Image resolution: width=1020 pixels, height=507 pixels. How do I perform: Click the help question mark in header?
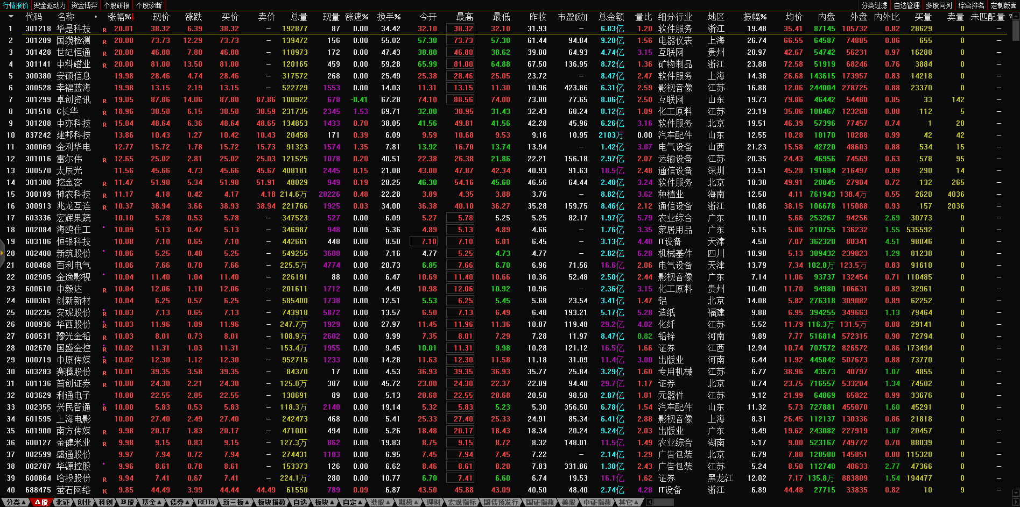[1010, 17]
